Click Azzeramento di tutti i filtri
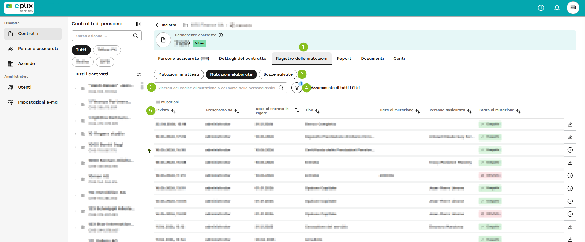Viewport: 585px width, 242px height. pyautogui.click(x=335, y=88)
